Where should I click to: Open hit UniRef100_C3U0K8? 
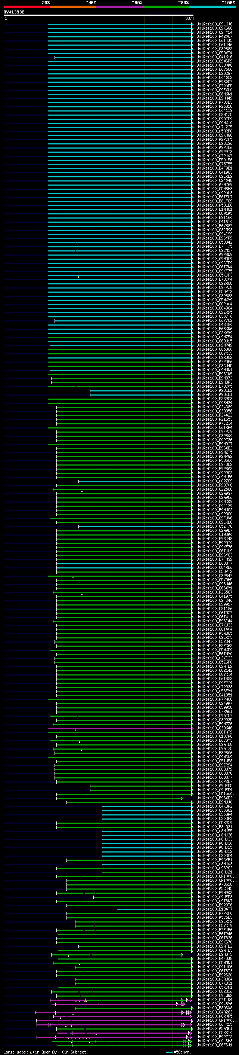(214, 65)
